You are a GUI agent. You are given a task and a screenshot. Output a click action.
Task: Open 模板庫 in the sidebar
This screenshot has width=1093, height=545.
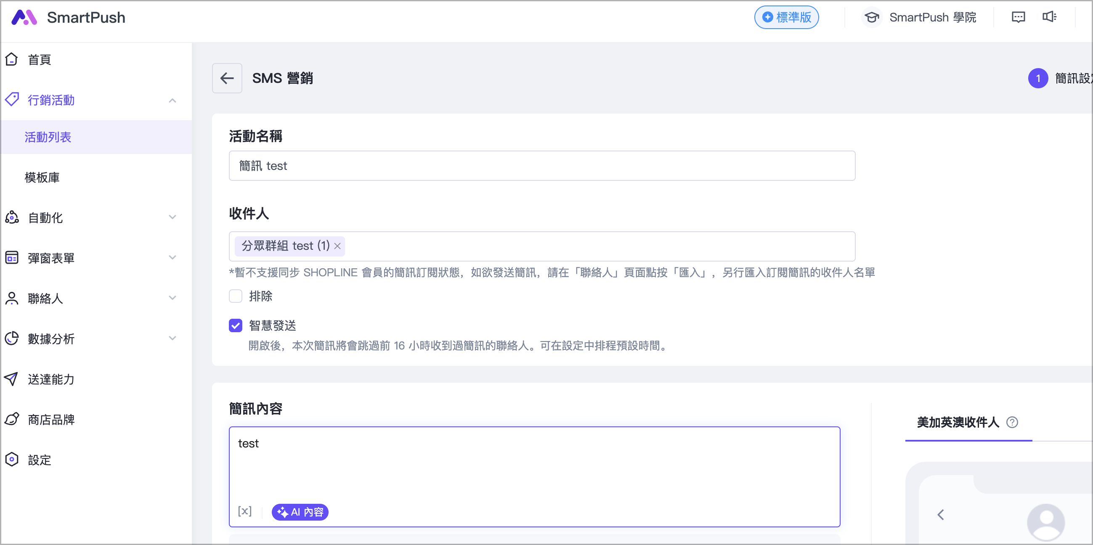42,177
